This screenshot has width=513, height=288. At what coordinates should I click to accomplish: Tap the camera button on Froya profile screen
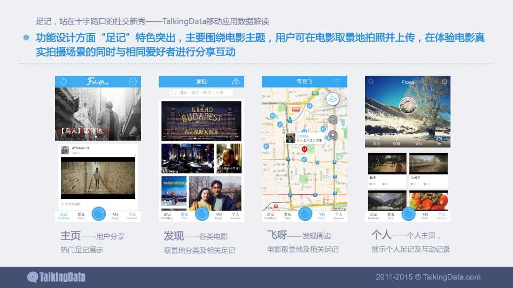click(x=408, y=214)
